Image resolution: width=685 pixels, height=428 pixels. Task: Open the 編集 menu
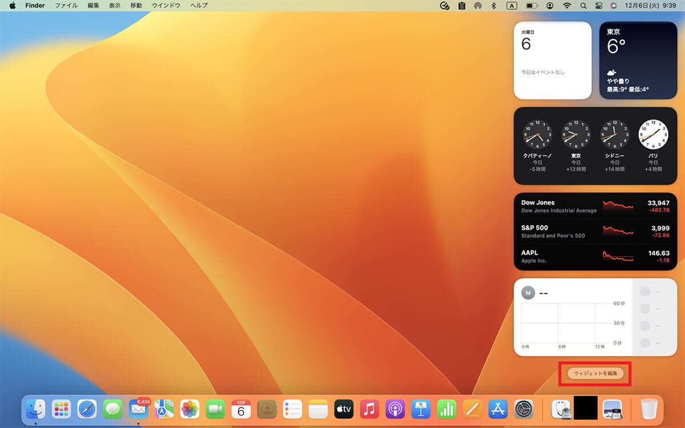[93, 5]
